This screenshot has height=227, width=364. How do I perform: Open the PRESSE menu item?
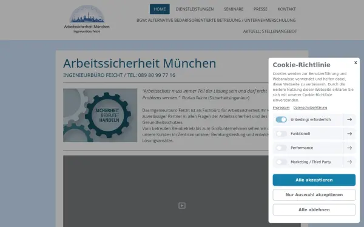click(x=260, y=9)
